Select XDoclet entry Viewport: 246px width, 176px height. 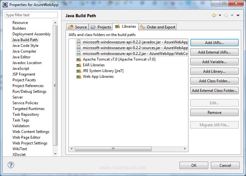pos(19,154)
